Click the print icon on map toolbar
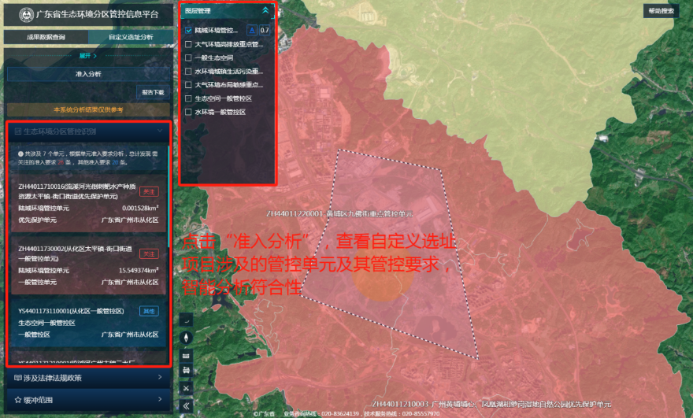693x418 pixels. (187, 372)
